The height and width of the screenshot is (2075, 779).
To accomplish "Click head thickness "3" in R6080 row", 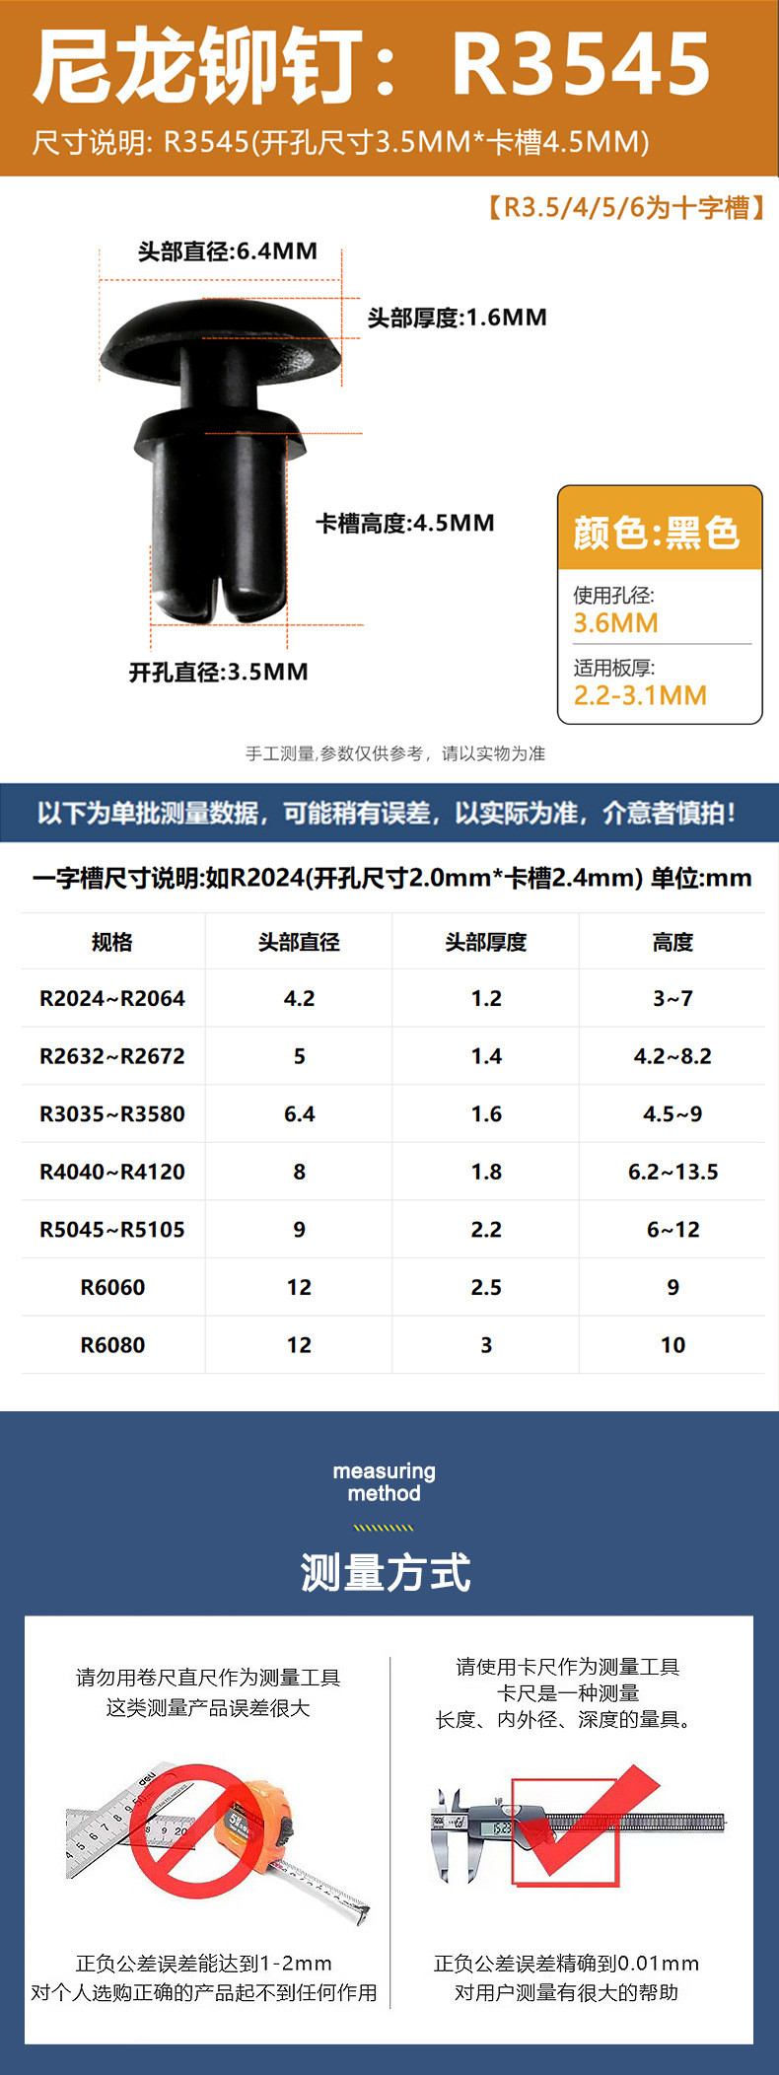I will pos(486,1345).
